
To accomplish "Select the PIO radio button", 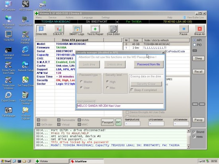I will pos(194,45).
